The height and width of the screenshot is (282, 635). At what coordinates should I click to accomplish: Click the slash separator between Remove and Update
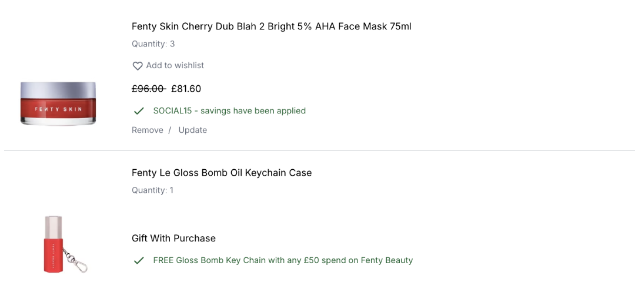click(170, 130)
